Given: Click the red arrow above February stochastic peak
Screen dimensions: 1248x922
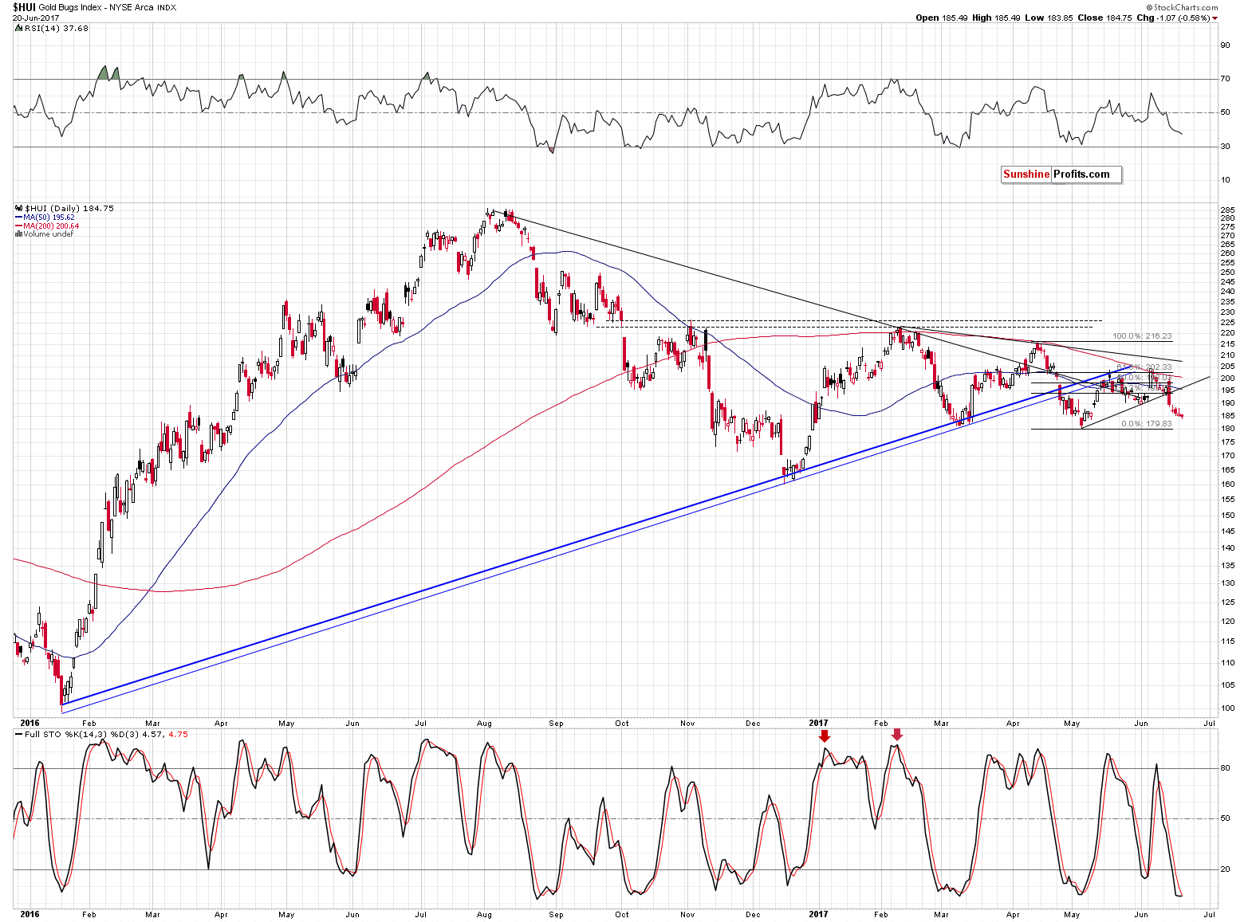Looking at the screenshot, I should [897, 735].
